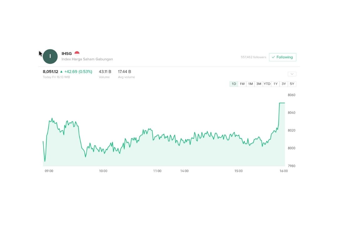Click the 557,462 followers count
338x225 pixels.
click(x=253, y=57)
